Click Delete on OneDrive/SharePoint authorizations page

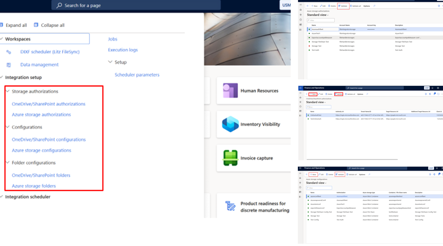(x=329, y=94)
